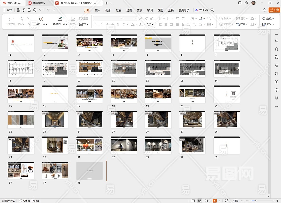Open the 查找 find dropdown
The height and width of the screenshot is (203, 281).
[x=268, y=19]
